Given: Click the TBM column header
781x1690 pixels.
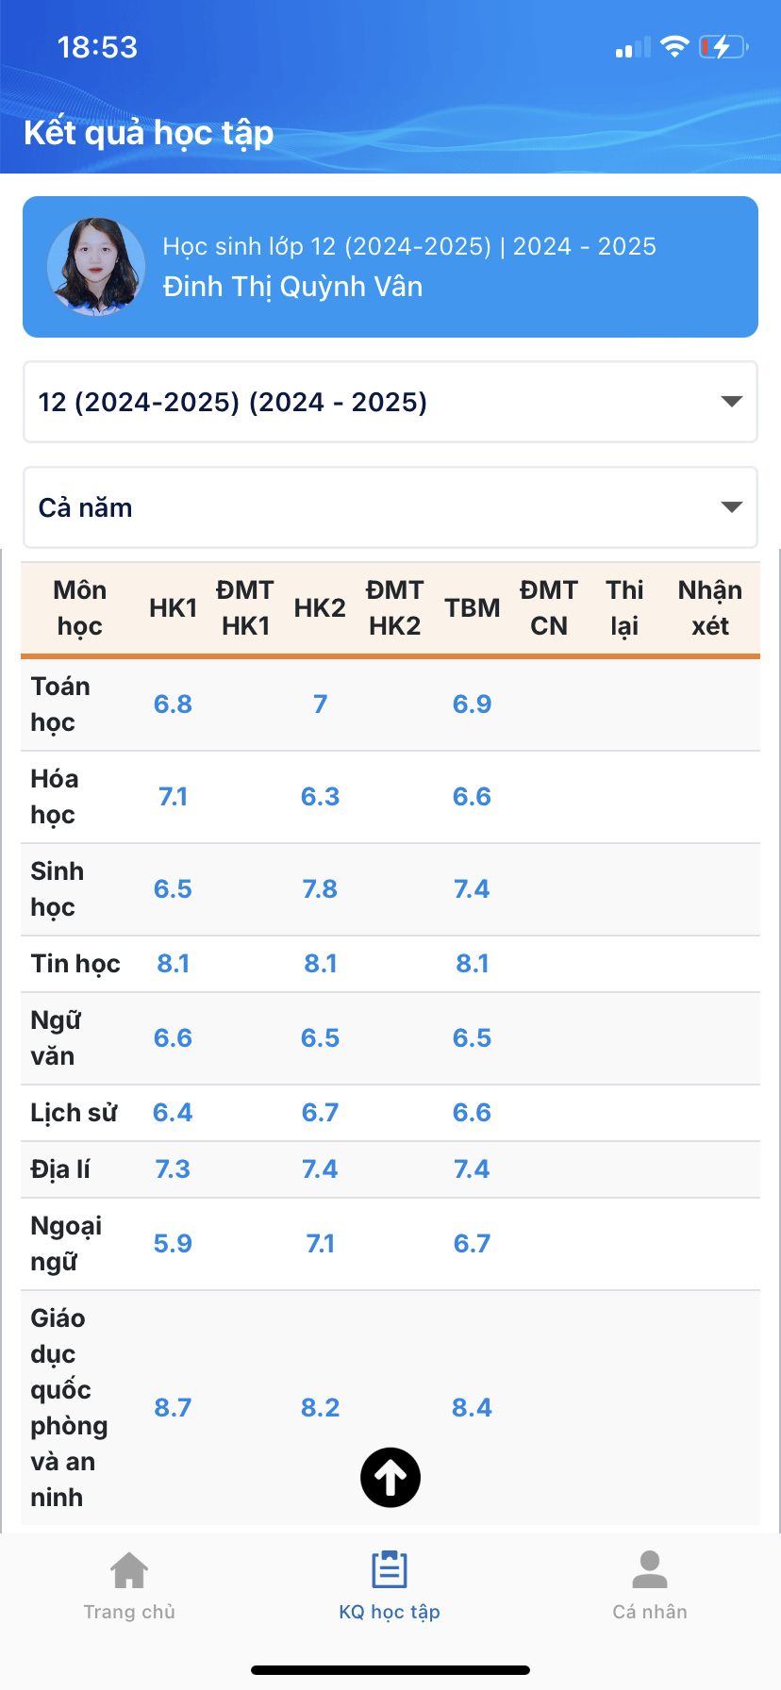Looking at the screenshot, I should pos(472,608).
